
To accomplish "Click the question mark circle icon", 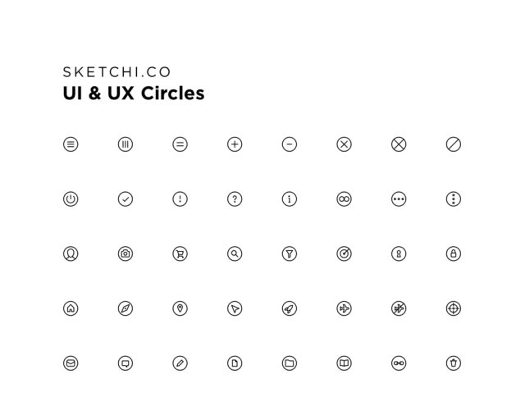I will (x=235, y=199).
